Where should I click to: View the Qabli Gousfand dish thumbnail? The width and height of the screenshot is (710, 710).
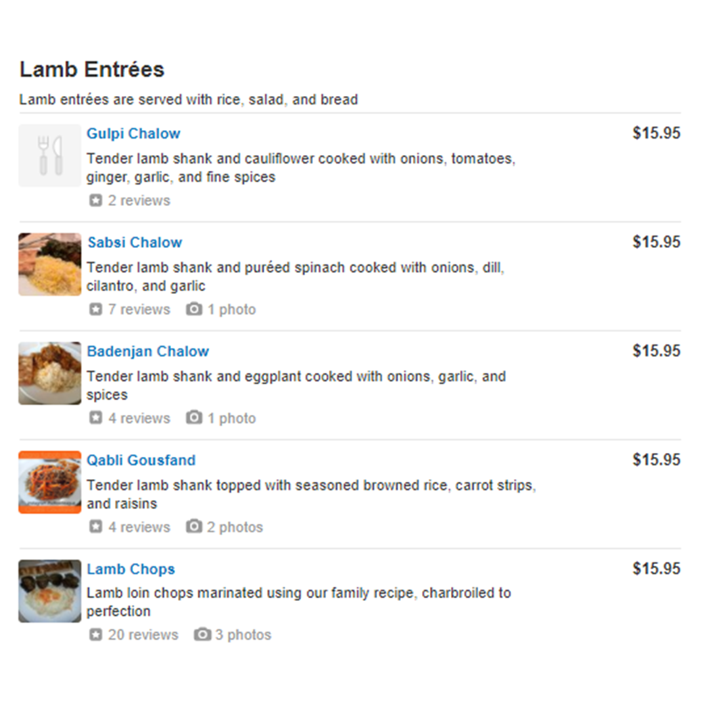pyautogui.click(x=50, y=483)
